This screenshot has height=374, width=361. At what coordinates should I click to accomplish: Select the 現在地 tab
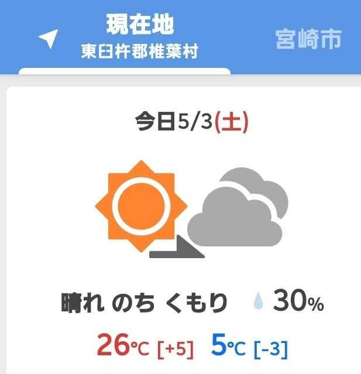(140, 25)
